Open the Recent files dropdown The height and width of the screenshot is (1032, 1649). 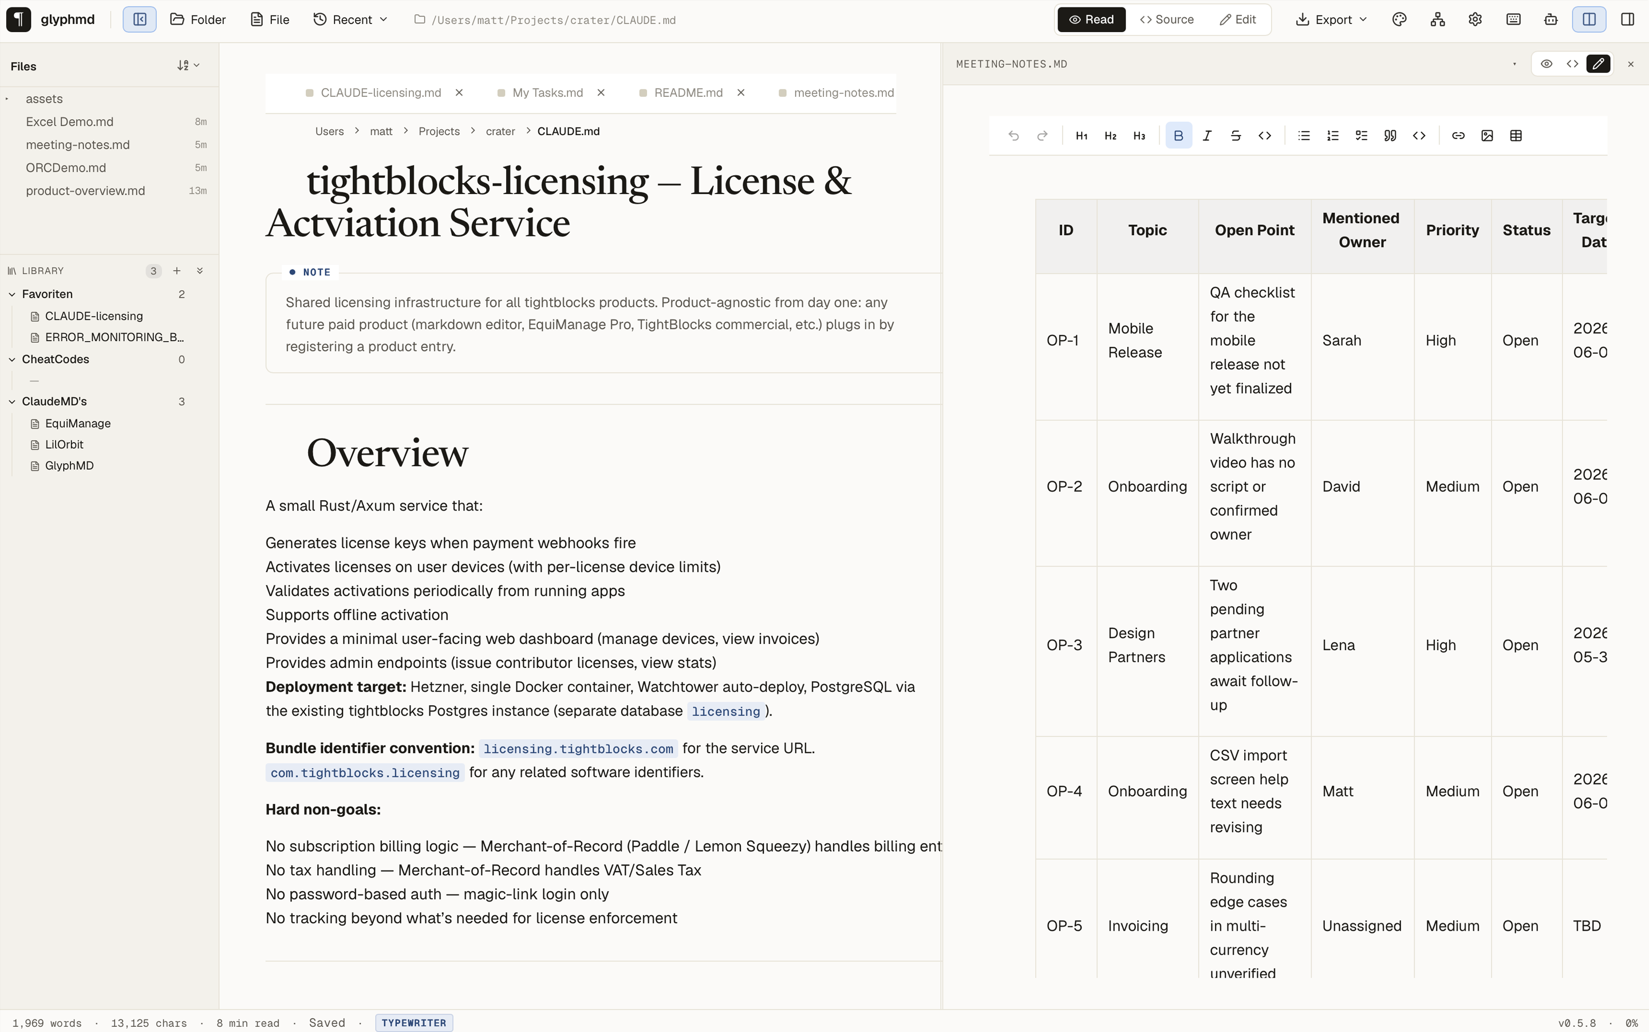coord(351,20)
